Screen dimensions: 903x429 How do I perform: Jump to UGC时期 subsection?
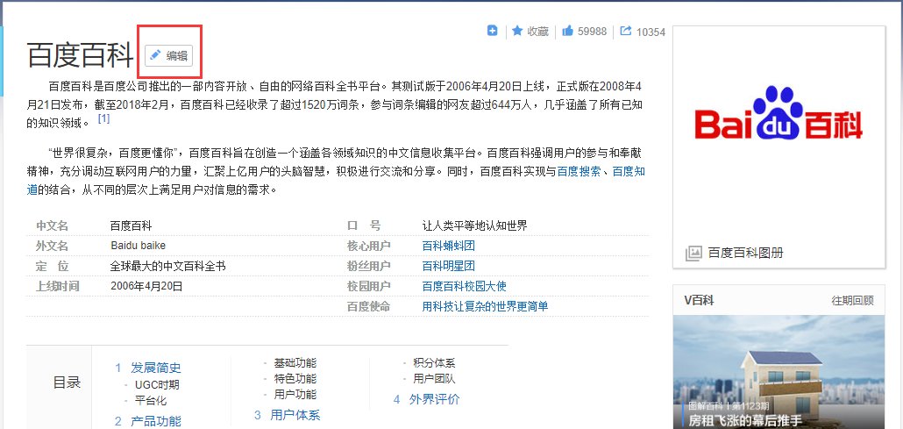point(157,384)
